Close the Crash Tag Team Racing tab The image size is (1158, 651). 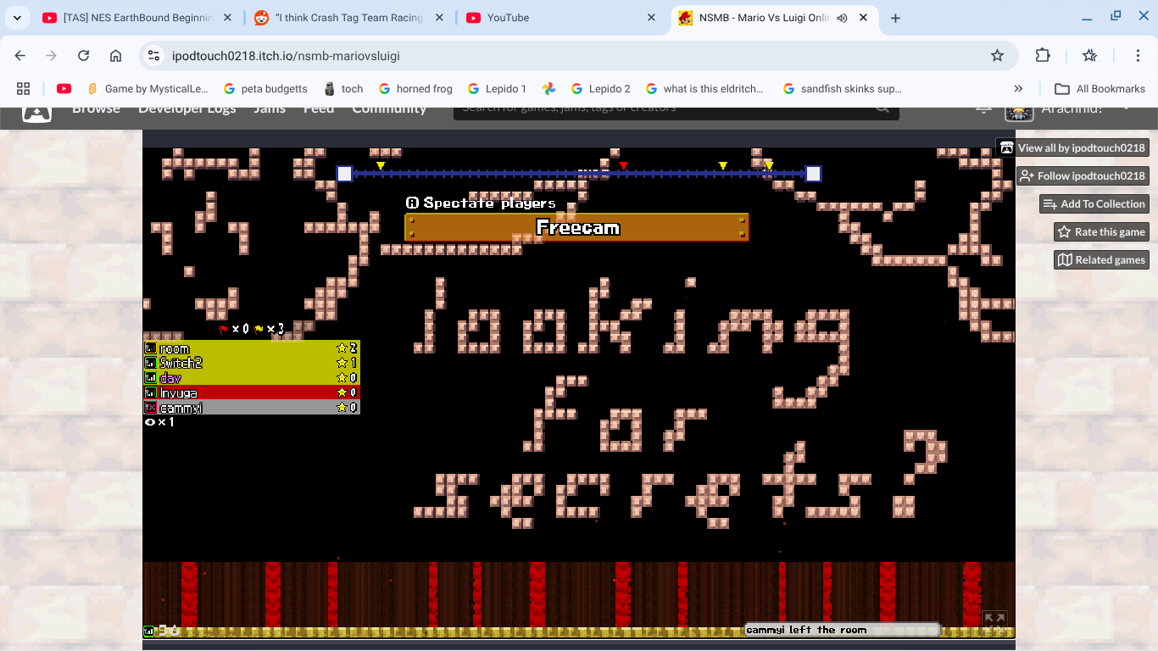pos(437,18)
